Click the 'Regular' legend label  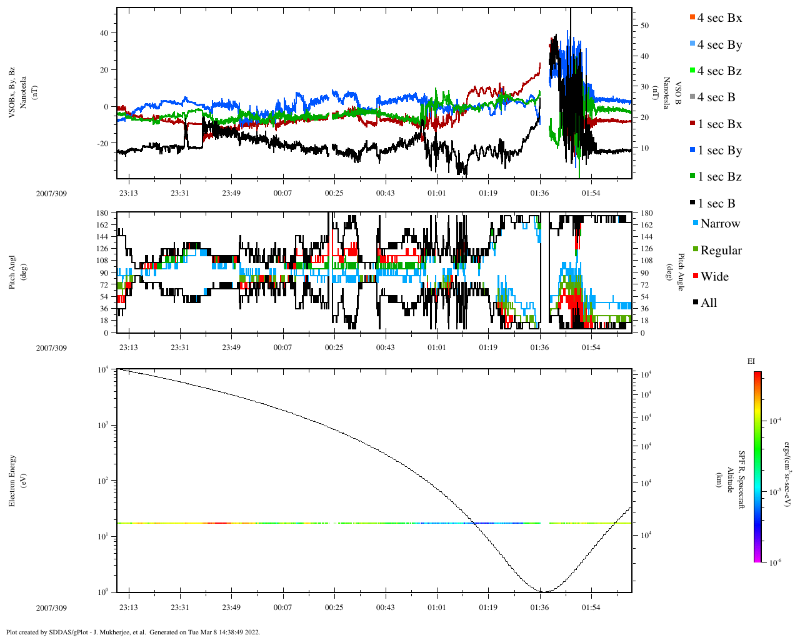[x=721, y=250]
